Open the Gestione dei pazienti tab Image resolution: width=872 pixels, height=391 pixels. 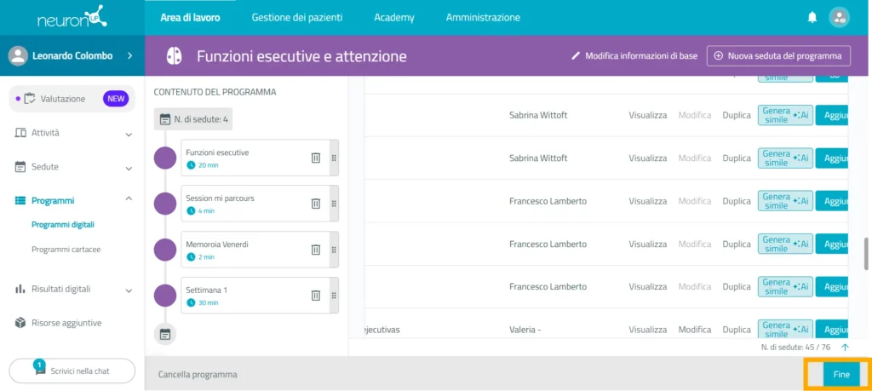click(x=297, y=18)
